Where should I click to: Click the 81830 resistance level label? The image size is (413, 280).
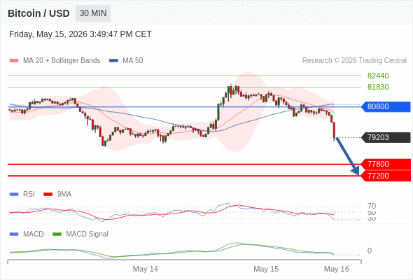tap(378, 87)
